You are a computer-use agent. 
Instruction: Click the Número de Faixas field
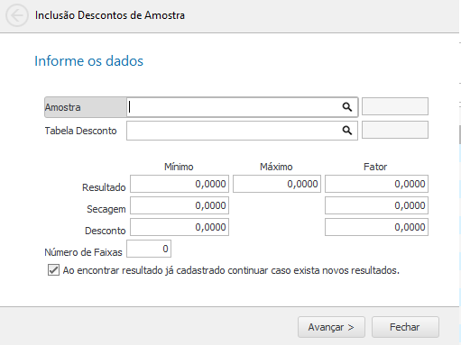click(x=149, y=249)
